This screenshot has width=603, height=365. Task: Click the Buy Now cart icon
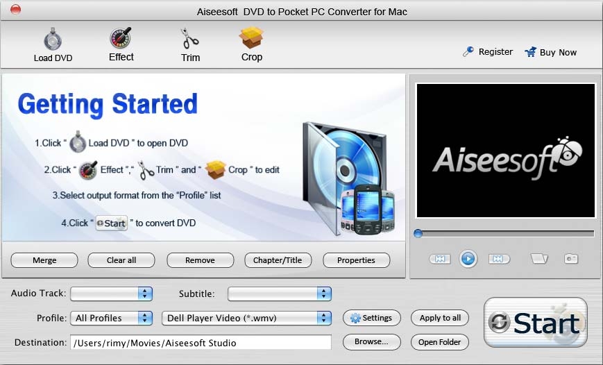pos(531,52)
